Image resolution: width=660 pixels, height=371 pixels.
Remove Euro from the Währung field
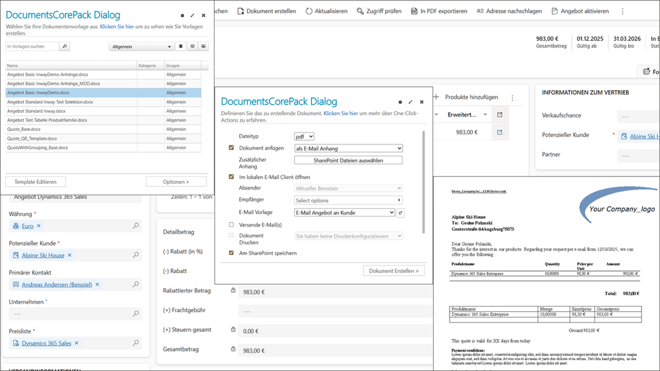pyautogui.click(x=39, y=226)
